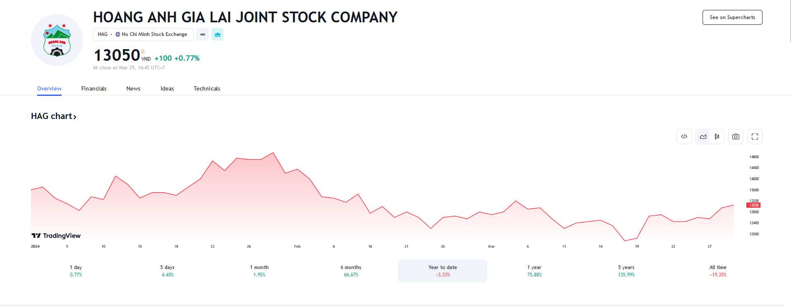Select the Year to date range

coord(442,271)
